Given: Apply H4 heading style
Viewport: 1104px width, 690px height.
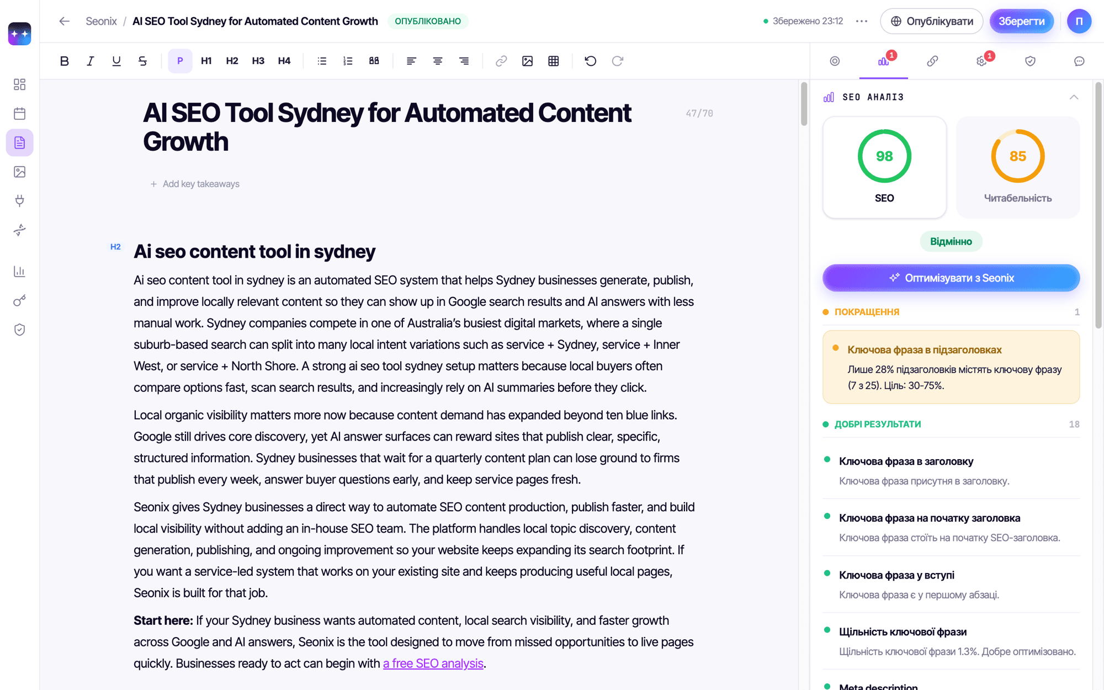Looking at the screenshot, I should click(284, 61).
